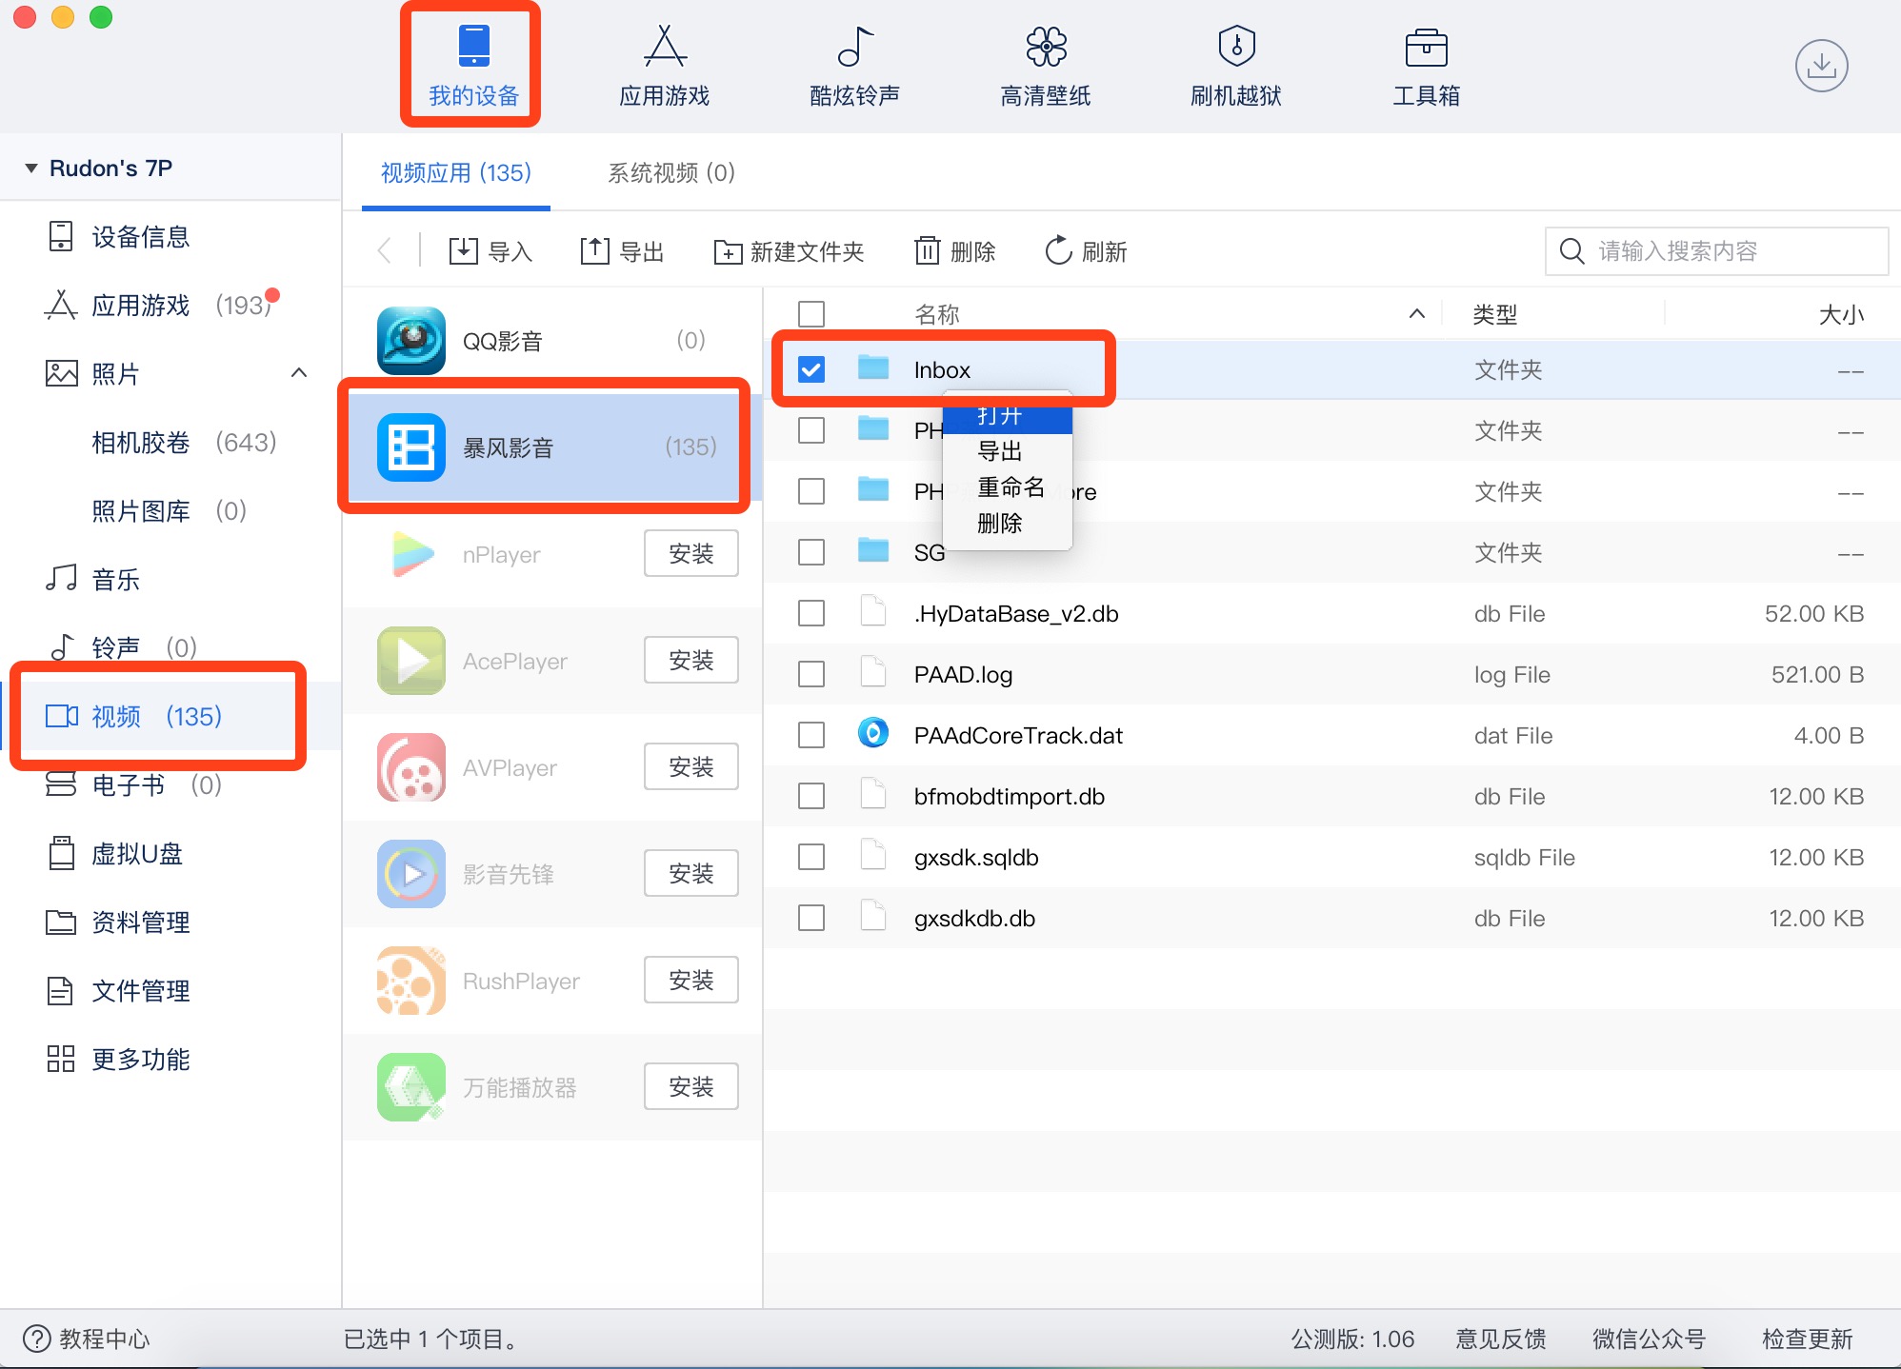
Task: Open the 高清壁纸 wallpaper icon
Action: [x=1045, y=48]
